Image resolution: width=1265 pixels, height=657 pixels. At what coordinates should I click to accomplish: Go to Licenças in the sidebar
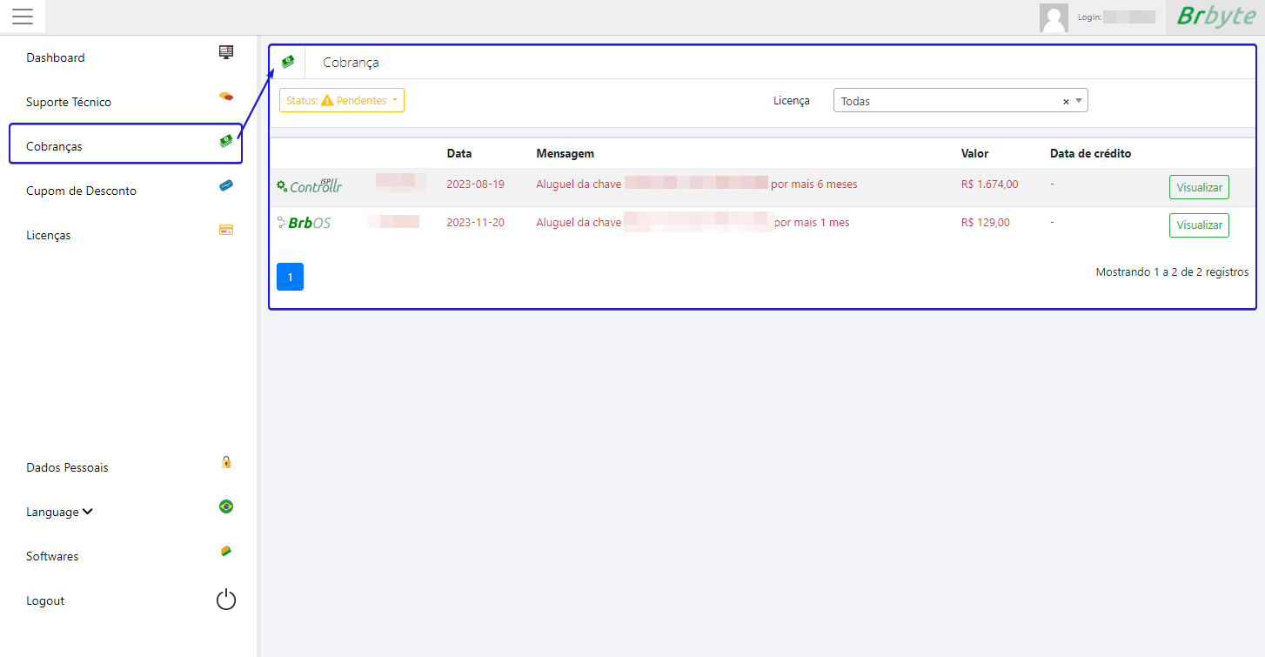click(x=49, y=235)
